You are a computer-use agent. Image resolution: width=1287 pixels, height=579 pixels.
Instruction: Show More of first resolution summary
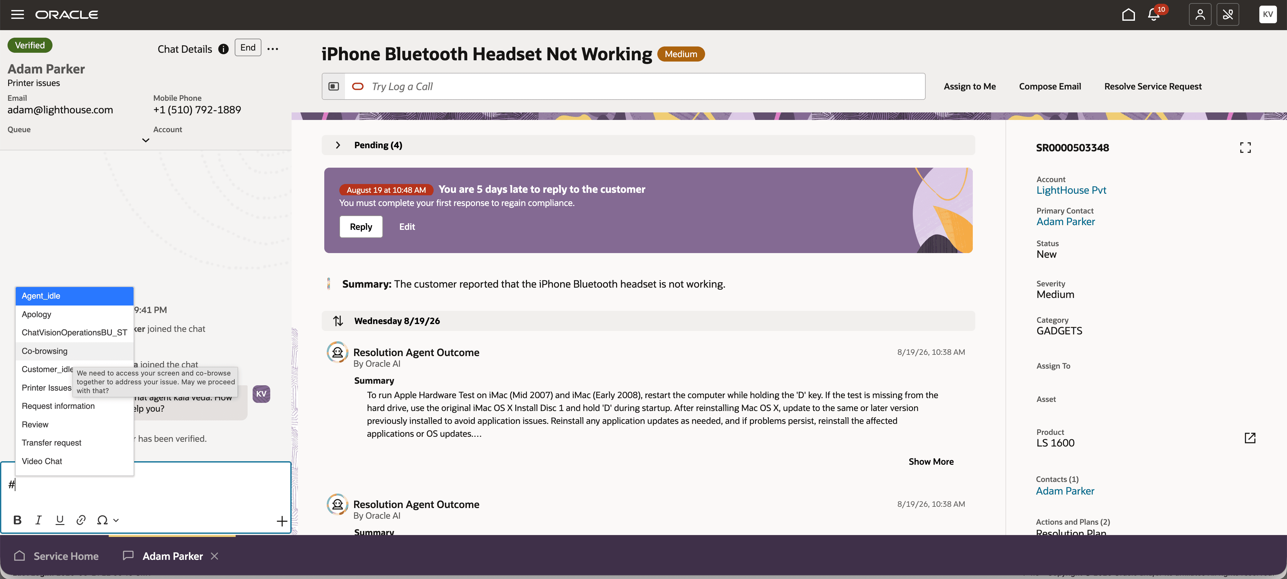[931, 462]
